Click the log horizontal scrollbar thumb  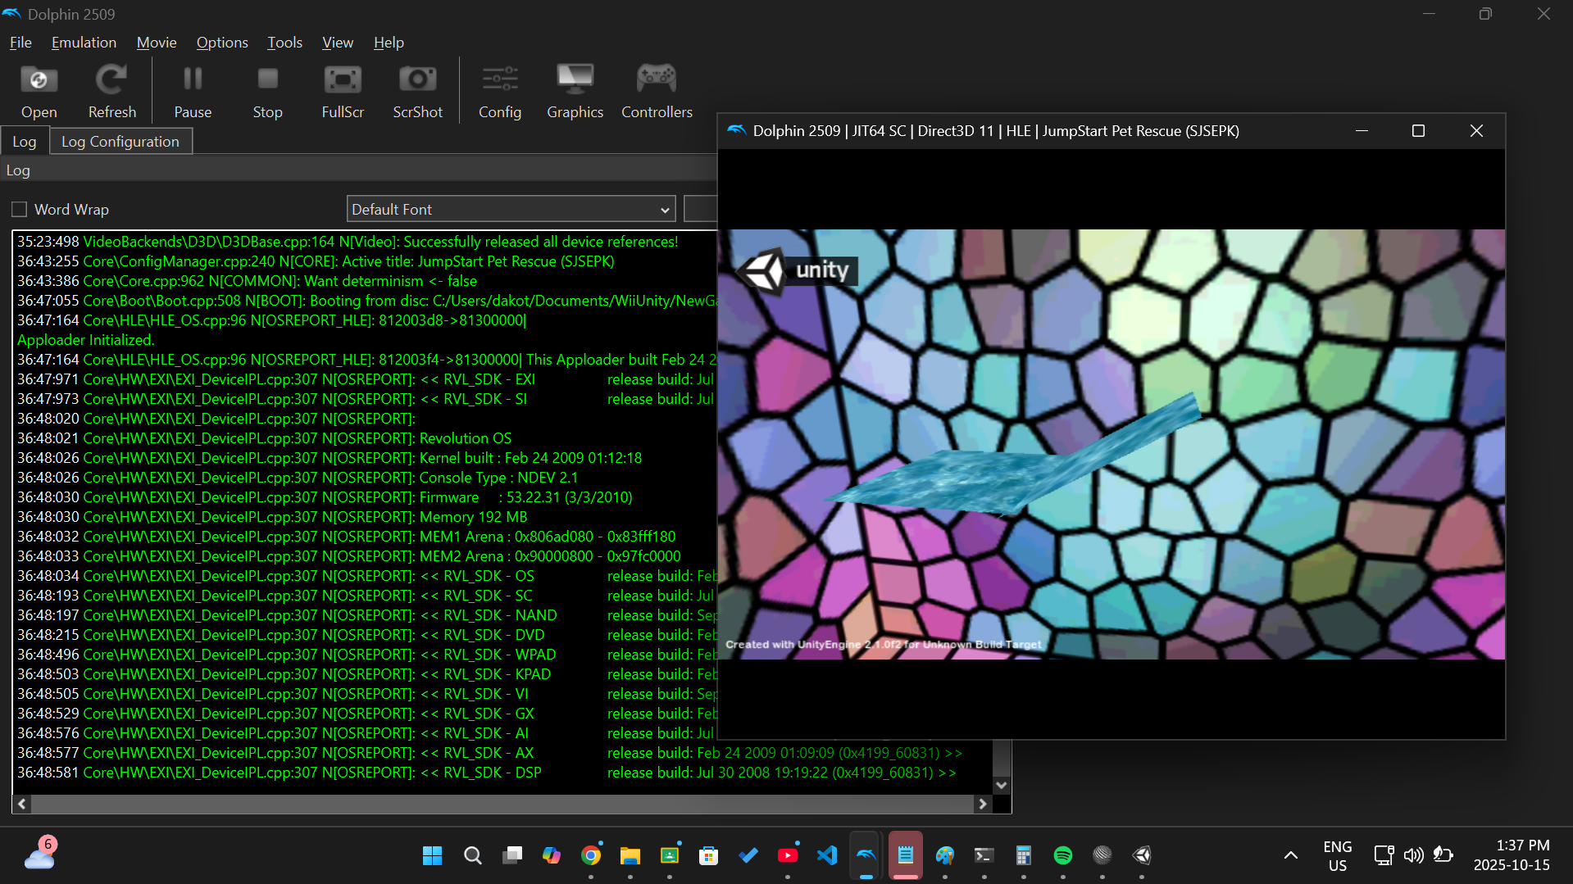pyautogui.click(x=502, y=805)
